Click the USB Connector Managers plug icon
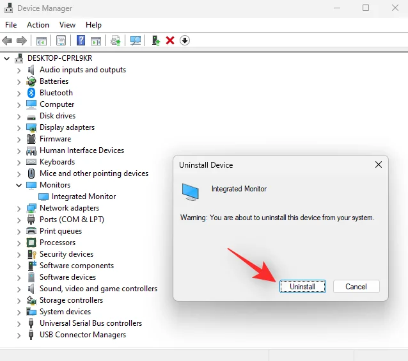Screen dimensions: 408x361 point(31,335)
